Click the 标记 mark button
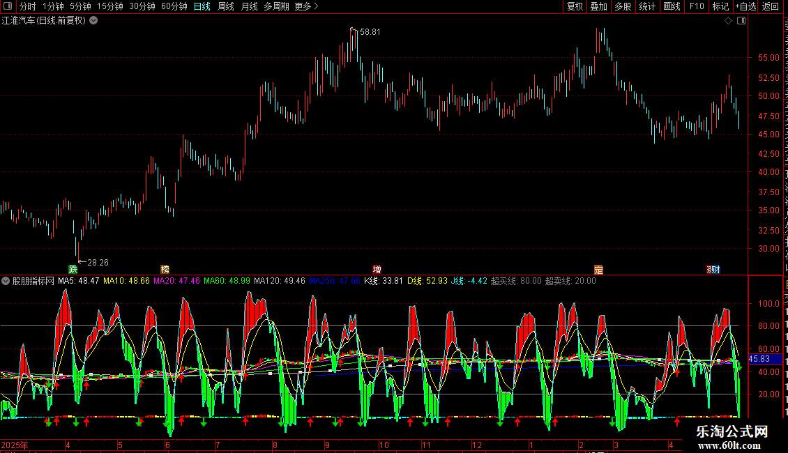The image size is (788, 453). (720, 6)
